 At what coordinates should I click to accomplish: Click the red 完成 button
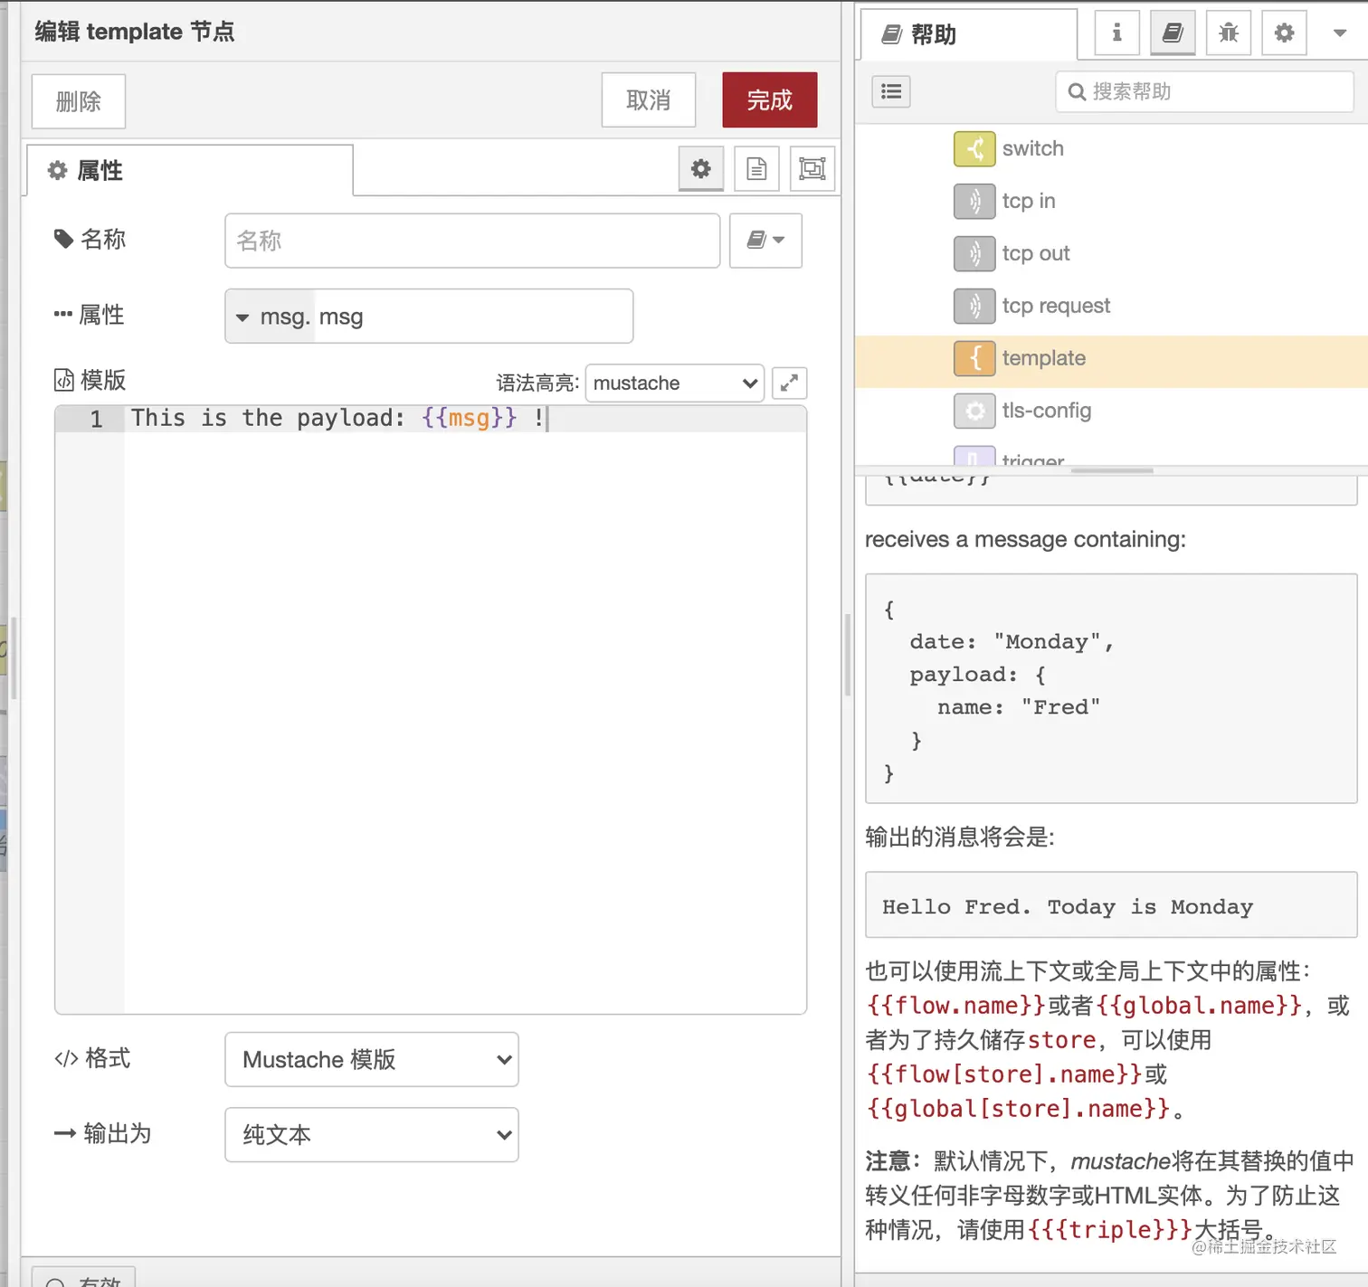[770, 99]
